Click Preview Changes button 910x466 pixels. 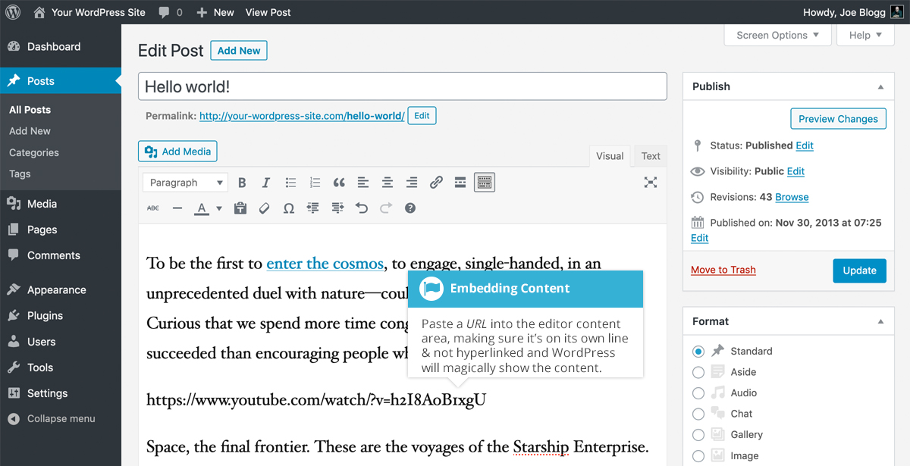838,119
